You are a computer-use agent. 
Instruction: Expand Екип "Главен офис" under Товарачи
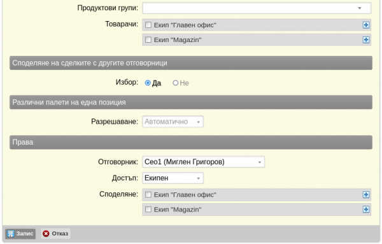tap(365, 25)
